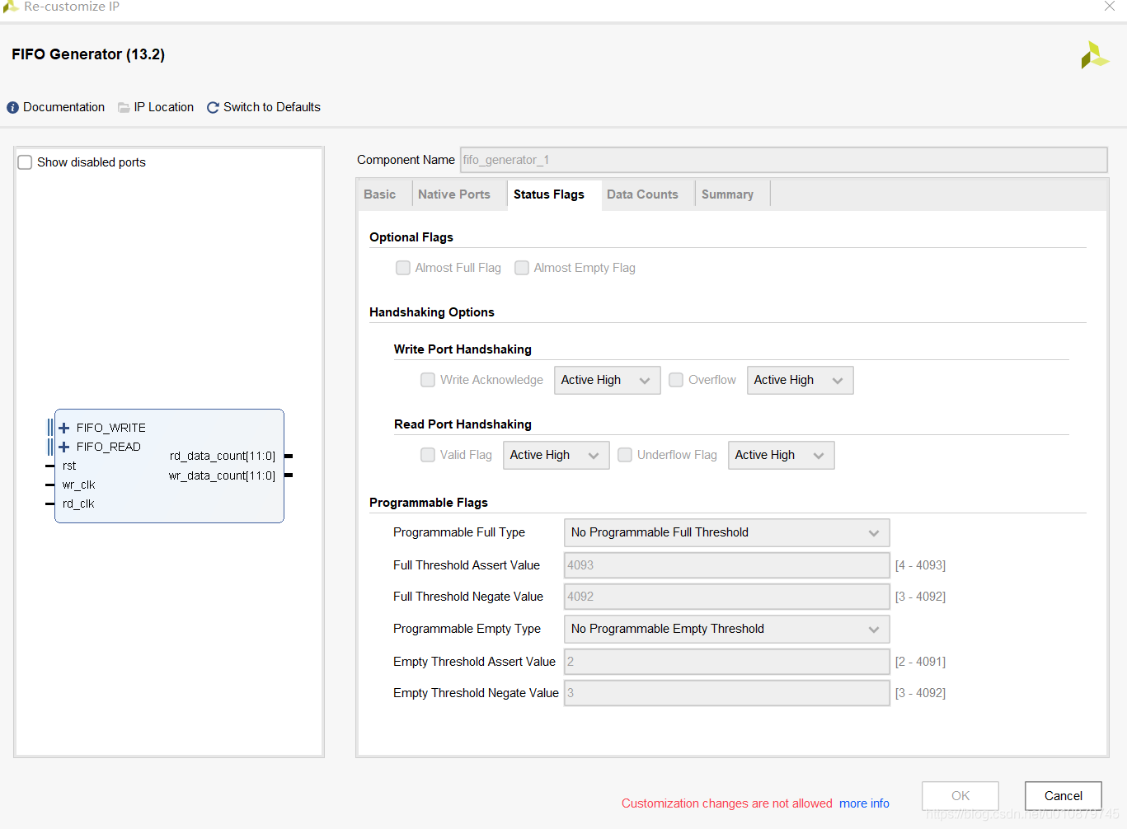The image size is (1127, 829).
Task: Open Programmable Full Type dropdown
Action: tap(727, 532)
